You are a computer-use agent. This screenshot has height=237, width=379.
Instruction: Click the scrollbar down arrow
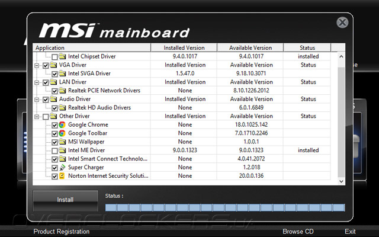coord(341,181)
